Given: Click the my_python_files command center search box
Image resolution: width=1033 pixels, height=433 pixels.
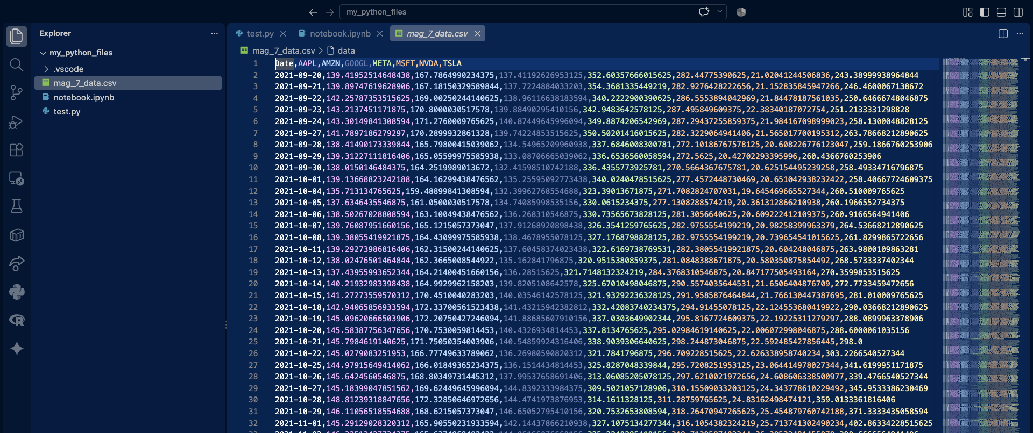Looking at the screenshot, I should [516, 12].
